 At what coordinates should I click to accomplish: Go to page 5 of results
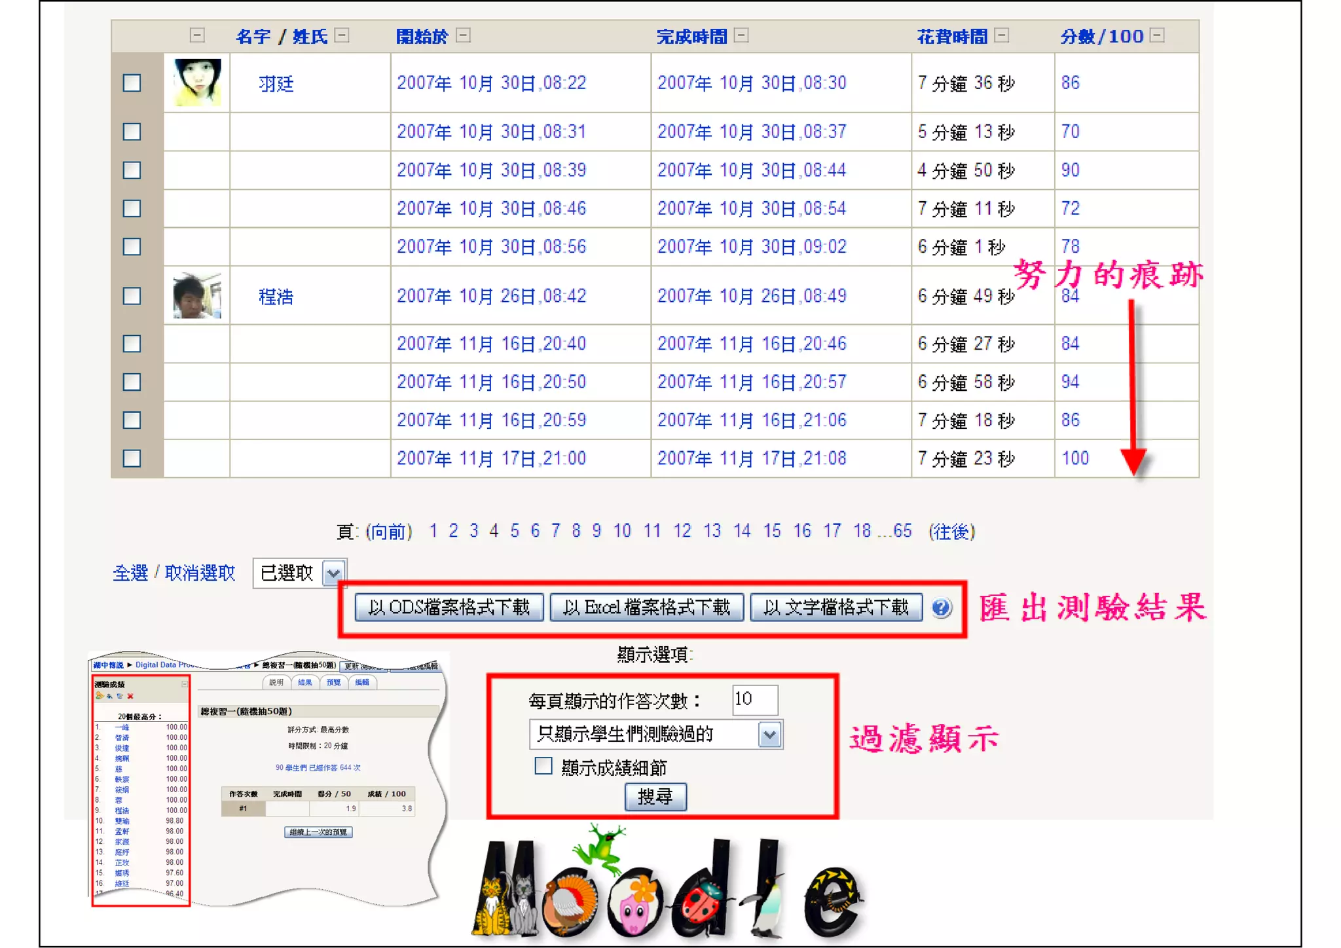515,531
